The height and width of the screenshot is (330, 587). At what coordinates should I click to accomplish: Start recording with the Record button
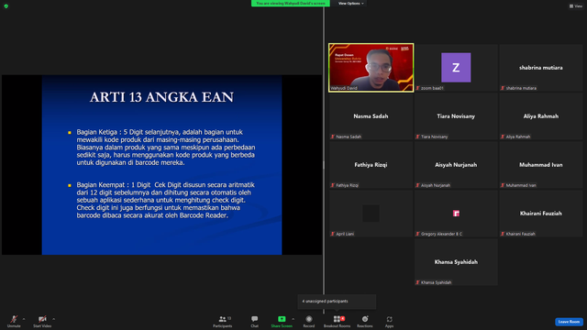pyautogui.click(x=309, y=321)
